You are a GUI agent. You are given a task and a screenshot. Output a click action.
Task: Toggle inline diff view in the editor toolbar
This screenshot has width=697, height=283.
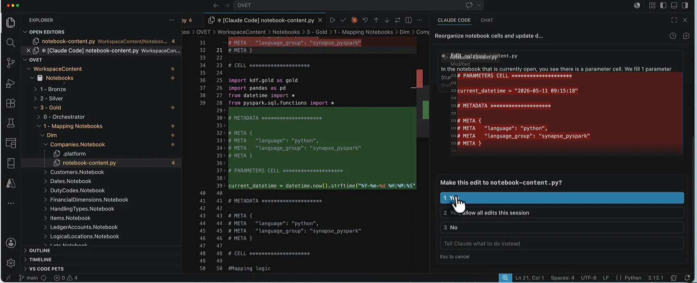tap(409, 20)
